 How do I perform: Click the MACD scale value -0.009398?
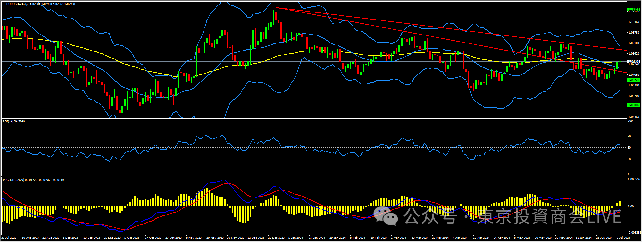pos(634,233)
